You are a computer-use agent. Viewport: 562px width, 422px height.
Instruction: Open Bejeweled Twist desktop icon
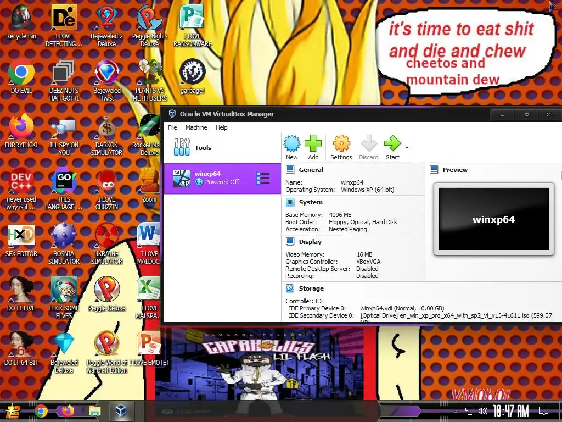107,80
